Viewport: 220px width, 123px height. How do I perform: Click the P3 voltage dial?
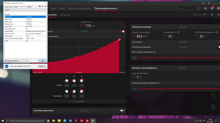tap(81, 91)
